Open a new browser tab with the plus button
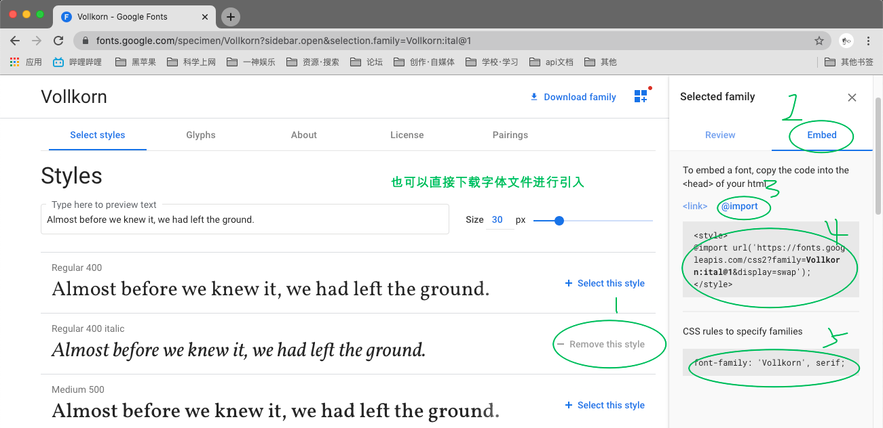The image size is (883, 428). pos(231,16)
